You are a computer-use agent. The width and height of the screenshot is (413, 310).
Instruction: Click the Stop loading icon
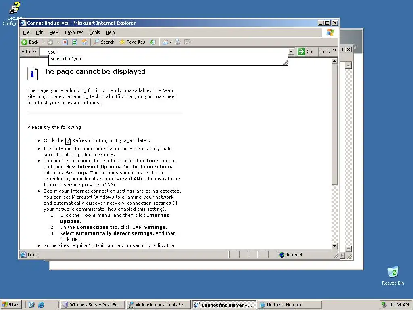[65, 42]
